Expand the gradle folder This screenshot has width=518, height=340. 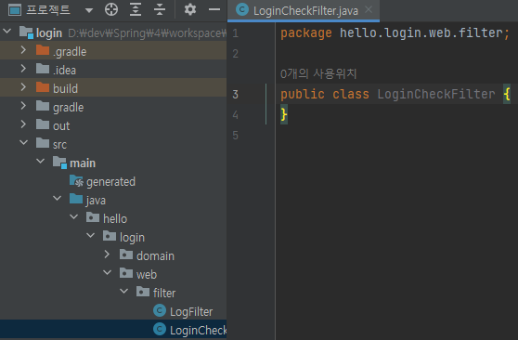click(x=23, y=106)
